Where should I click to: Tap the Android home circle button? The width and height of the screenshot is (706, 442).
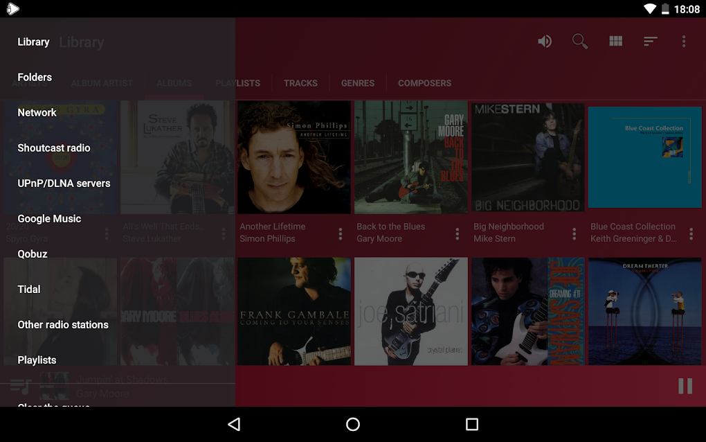point(352,424)
